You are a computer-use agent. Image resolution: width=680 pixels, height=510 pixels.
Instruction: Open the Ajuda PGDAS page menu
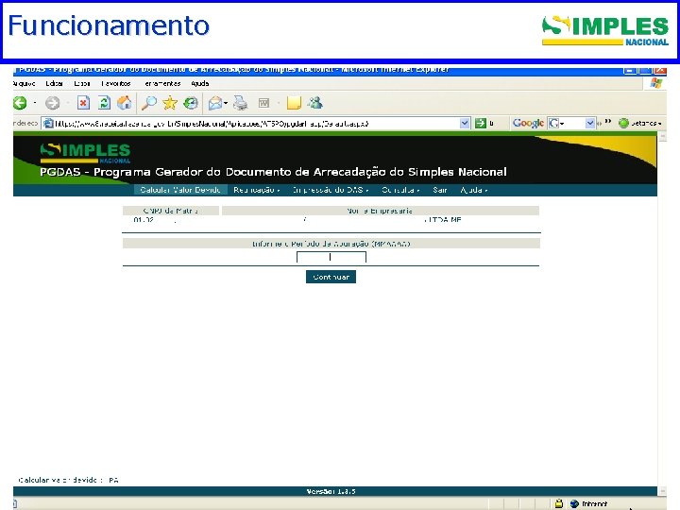[x=474, y=190]
